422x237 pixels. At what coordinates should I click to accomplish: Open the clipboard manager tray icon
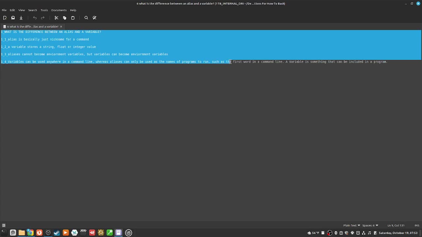[341, 233]
